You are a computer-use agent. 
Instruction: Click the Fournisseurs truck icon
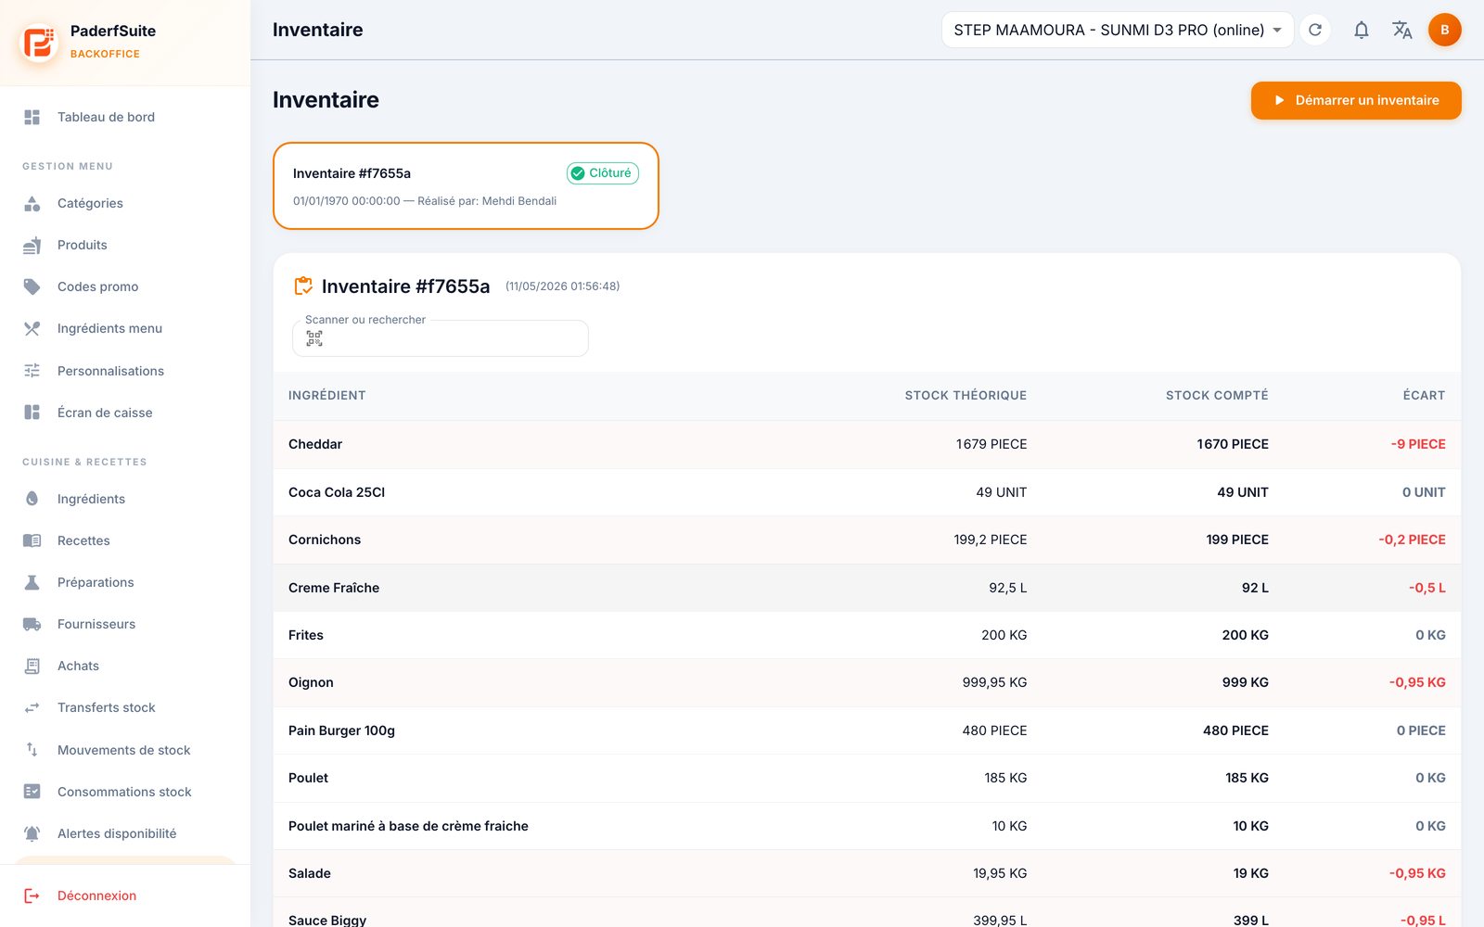point(32,624)
